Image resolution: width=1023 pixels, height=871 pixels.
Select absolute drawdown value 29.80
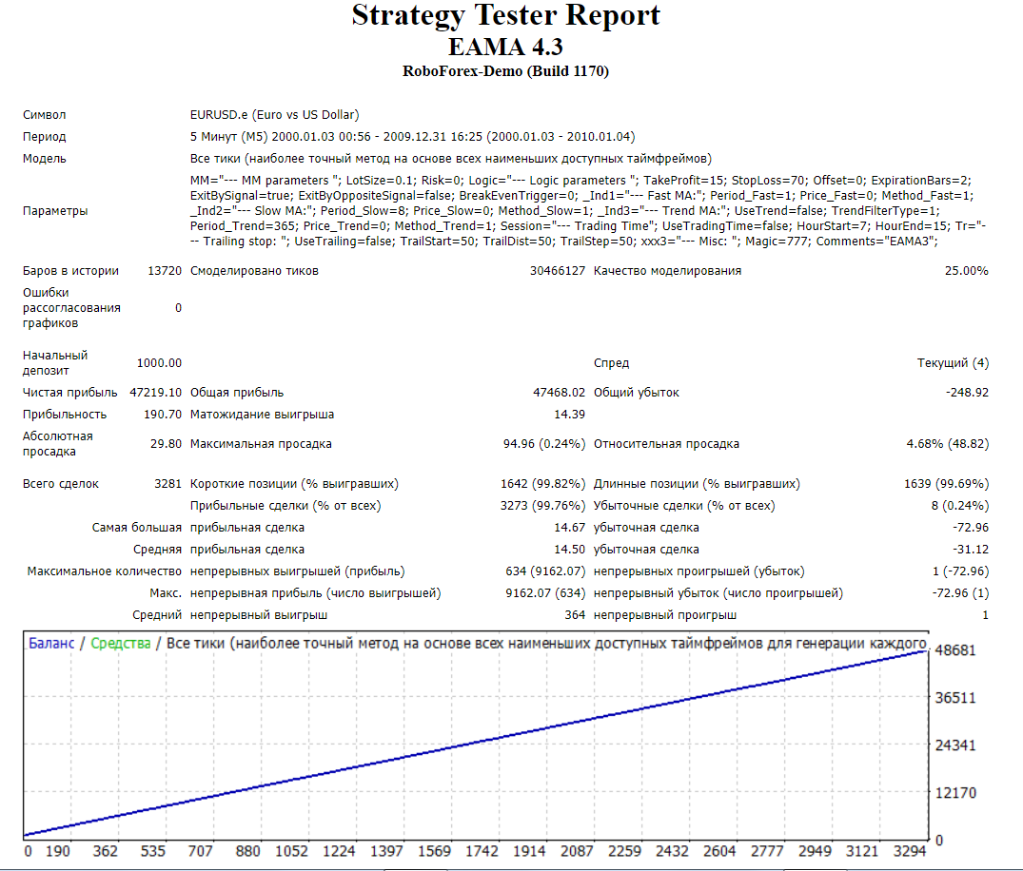(166, 444)
